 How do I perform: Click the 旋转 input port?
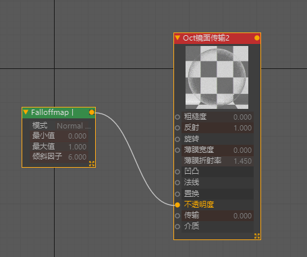click(177, 139)
